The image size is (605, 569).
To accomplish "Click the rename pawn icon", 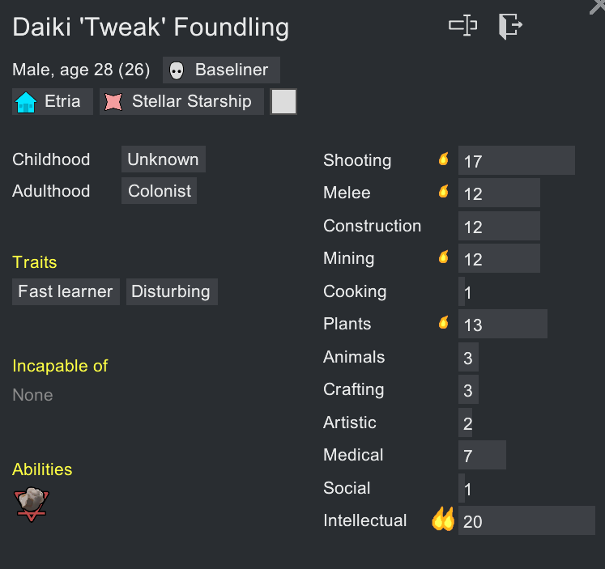I will pos(462,26).
